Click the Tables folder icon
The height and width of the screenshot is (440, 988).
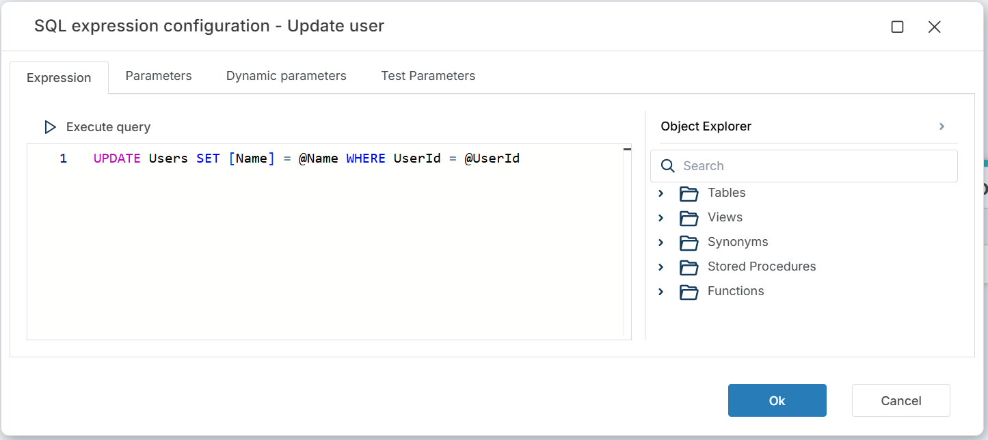click(689, 193)
